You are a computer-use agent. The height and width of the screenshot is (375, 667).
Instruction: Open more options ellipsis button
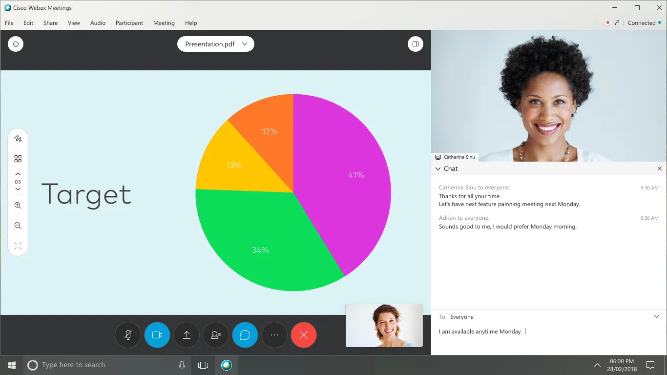tap(274, 335)
